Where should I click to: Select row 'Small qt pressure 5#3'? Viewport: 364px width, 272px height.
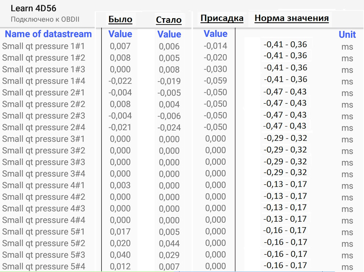pyautogui.click(x=182, y=255)
